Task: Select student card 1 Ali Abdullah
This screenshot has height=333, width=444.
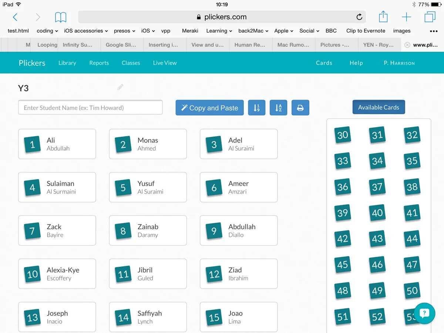Action: click(57, 144)
